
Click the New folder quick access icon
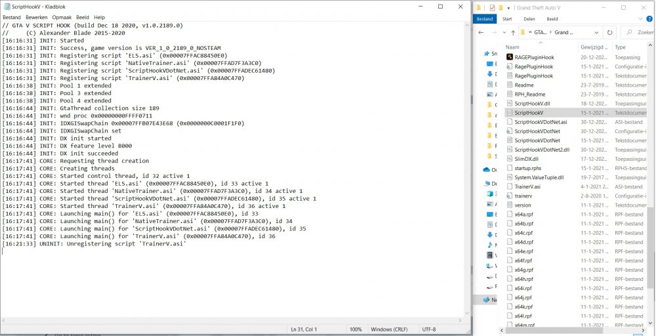pos(501,7)
